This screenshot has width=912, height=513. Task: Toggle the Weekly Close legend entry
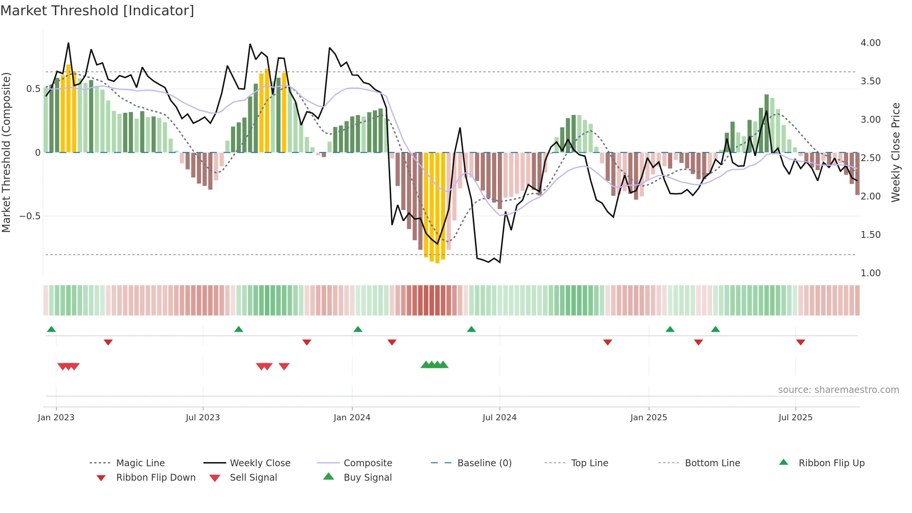pos(247,463)
